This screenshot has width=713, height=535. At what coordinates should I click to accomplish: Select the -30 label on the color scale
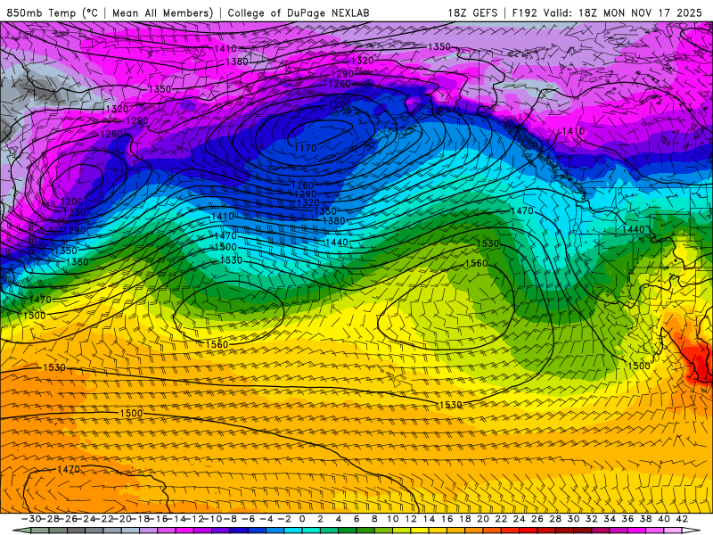pyautogui.click(x=31, y=519)
